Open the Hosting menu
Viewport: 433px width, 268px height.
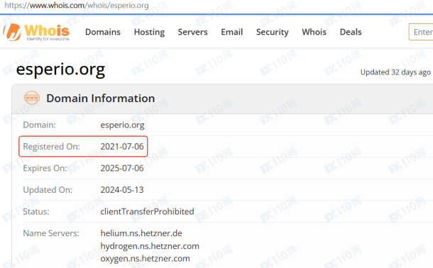click(x=149, y=32)
